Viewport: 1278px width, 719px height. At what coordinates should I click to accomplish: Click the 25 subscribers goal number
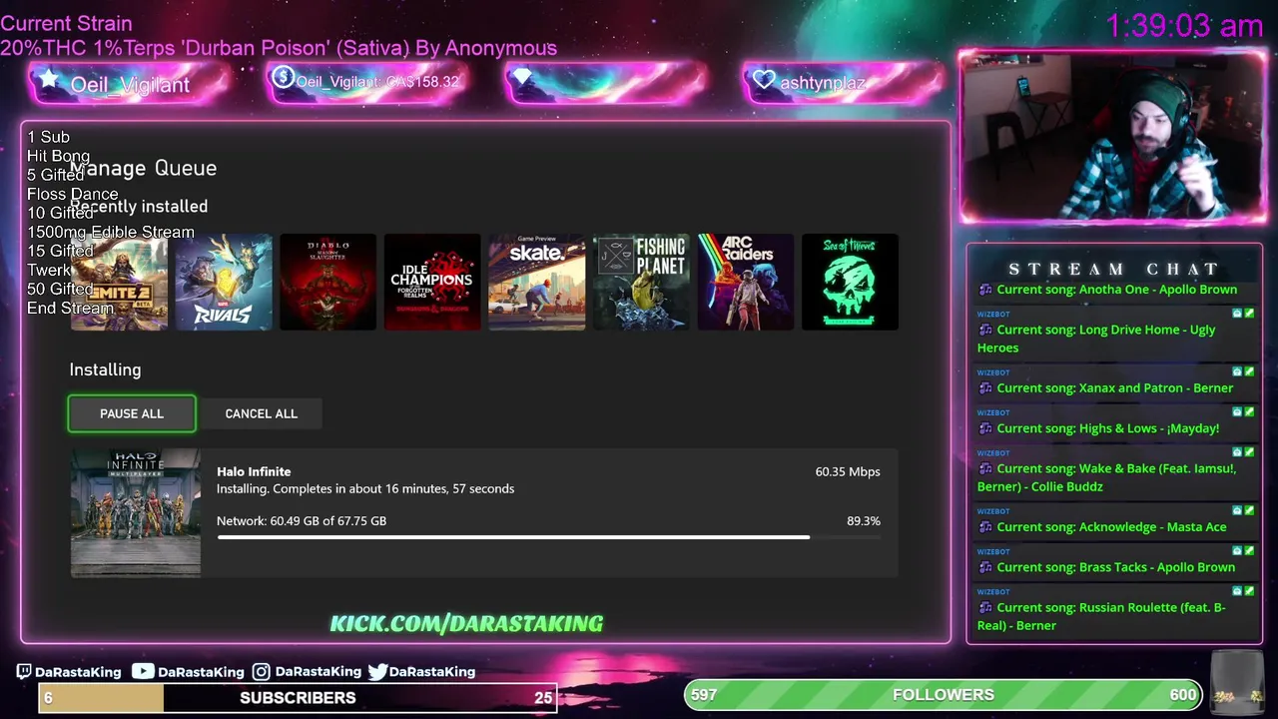point(543,697)
